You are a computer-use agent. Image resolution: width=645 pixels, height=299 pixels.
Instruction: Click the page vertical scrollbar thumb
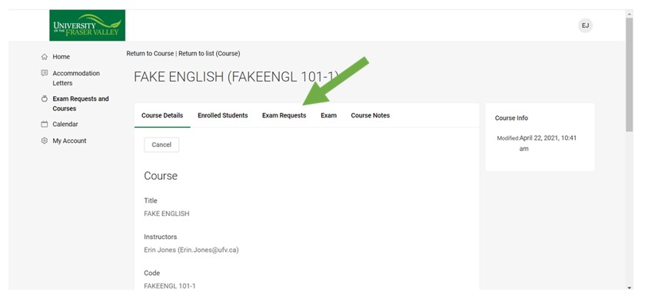coord(629,75)
